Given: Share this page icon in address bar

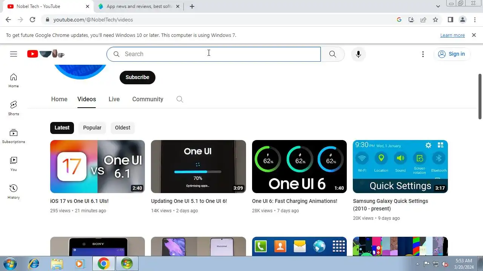Looking at the screenshot, I should pyautogui.click(x=423, y=20).
